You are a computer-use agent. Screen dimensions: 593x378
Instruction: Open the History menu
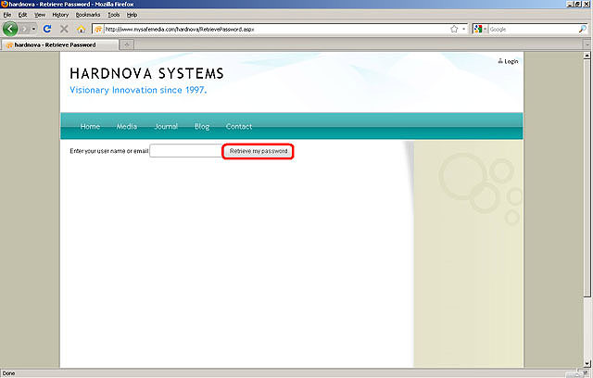pos(60,16)
